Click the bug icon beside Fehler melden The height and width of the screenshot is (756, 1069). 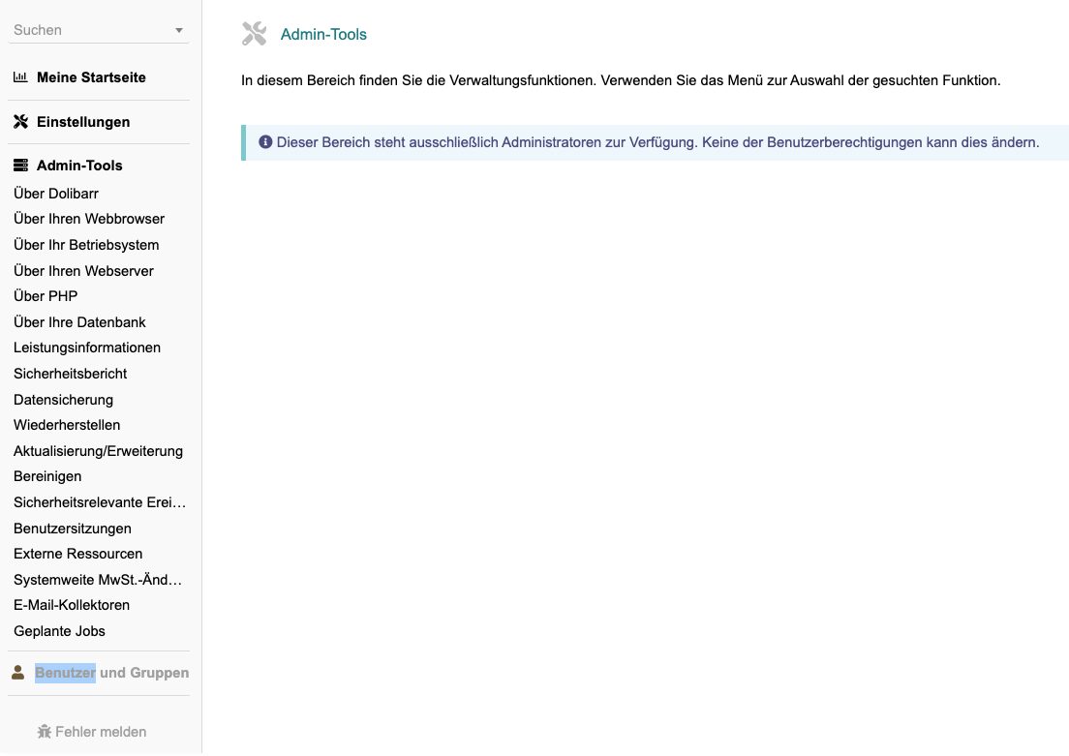(45, 732)
